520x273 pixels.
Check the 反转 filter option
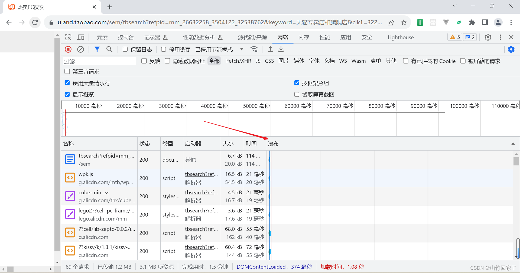pos(144,61)
